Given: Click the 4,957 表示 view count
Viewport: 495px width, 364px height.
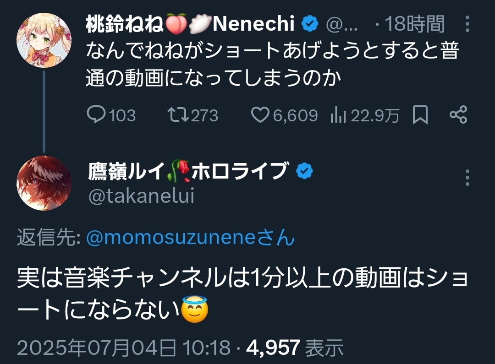Looking at the screenshot, I should [295, 348].
